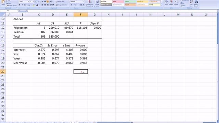Apply the Note cell style

click(x=154, y=5)
